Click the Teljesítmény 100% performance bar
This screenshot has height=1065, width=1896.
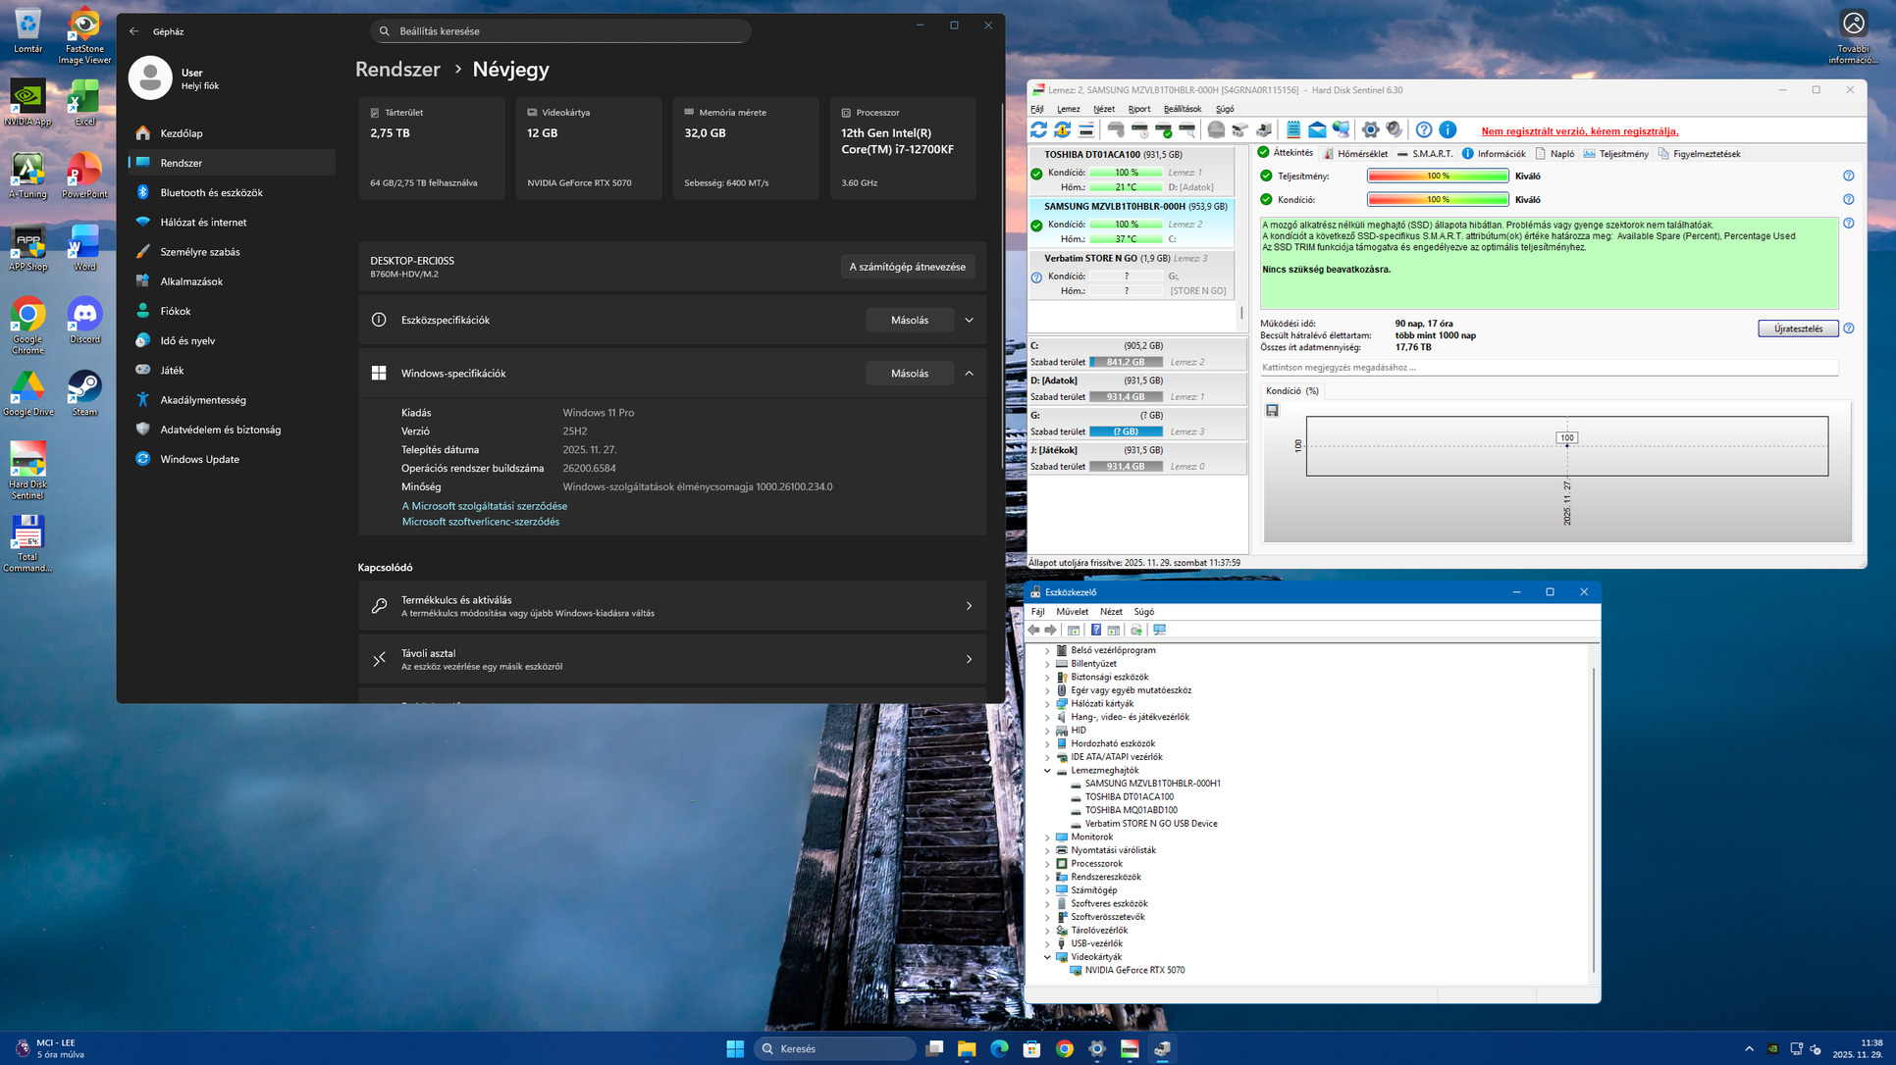1437,177
